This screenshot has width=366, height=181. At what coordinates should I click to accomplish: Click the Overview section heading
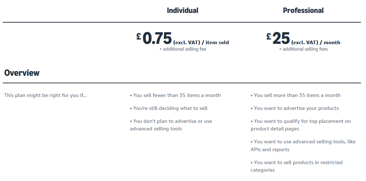[x=22, y=73]
